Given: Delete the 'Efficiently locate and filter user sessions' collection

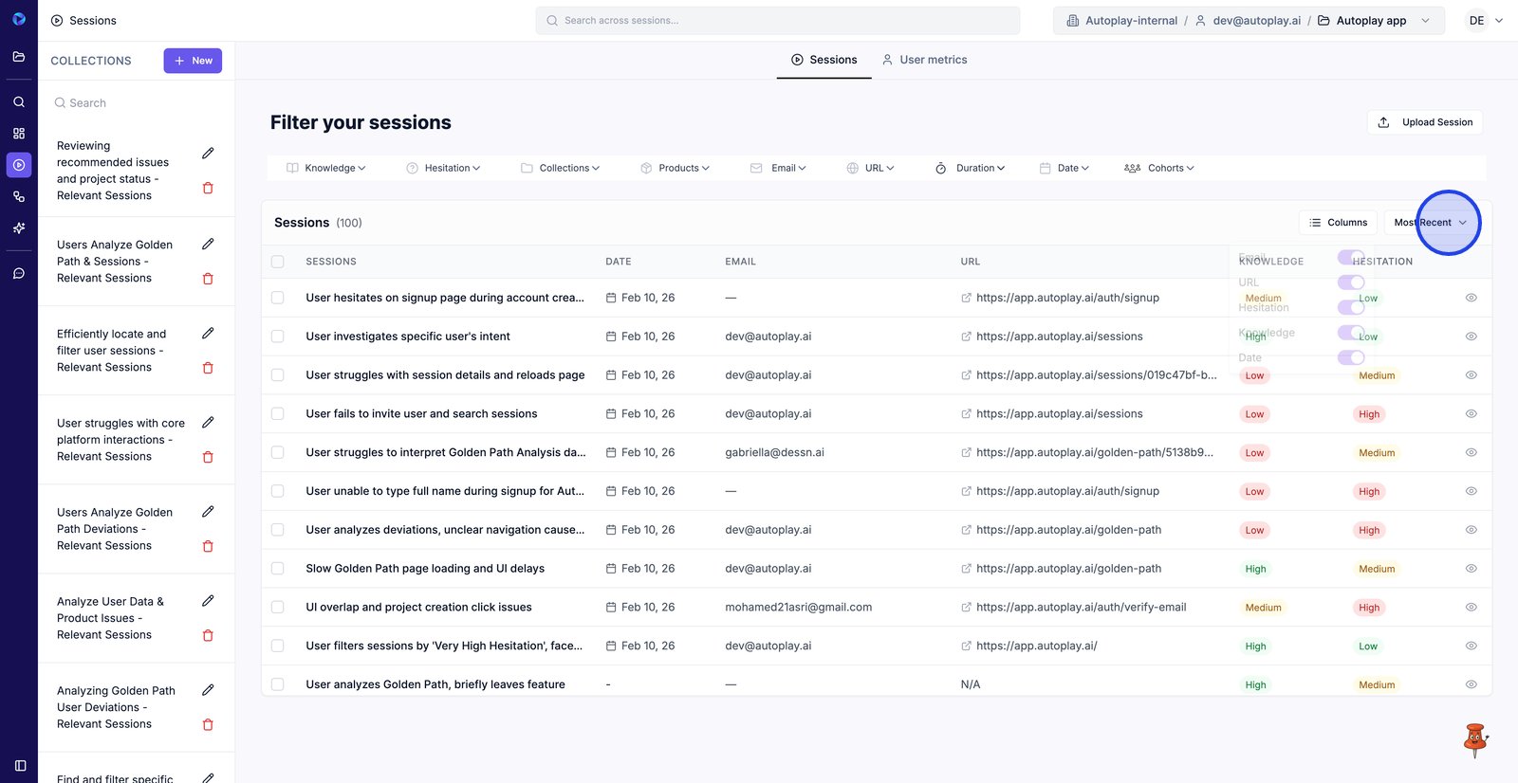Looking at the screenshot, I should pos(208,368).
